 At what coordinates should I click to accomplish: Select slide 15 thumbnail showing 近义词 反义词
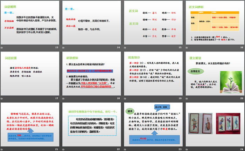(153, 23)
